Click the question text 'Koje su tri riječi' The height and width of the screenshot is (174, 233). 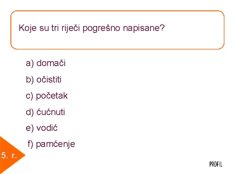click(x=50, y=28)
